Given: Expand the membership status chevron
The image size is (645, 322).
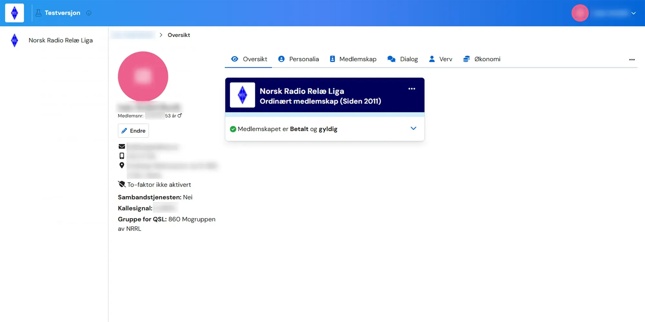Looking at the screenshot, I should pyautogui.click(x=413, y=128).
